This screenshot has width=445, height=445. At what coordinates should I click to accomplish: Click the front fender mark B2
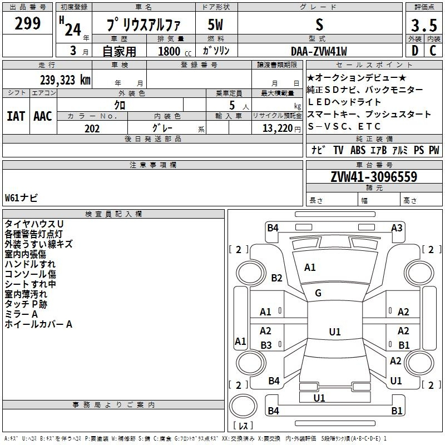276,278
